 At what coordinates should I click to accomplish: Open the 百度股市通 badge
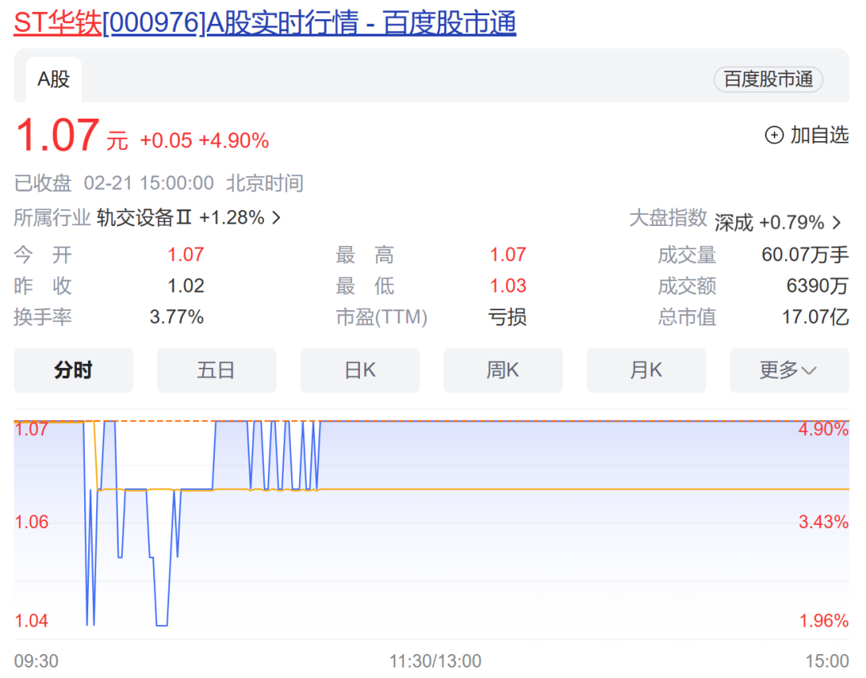coord(767,79)
